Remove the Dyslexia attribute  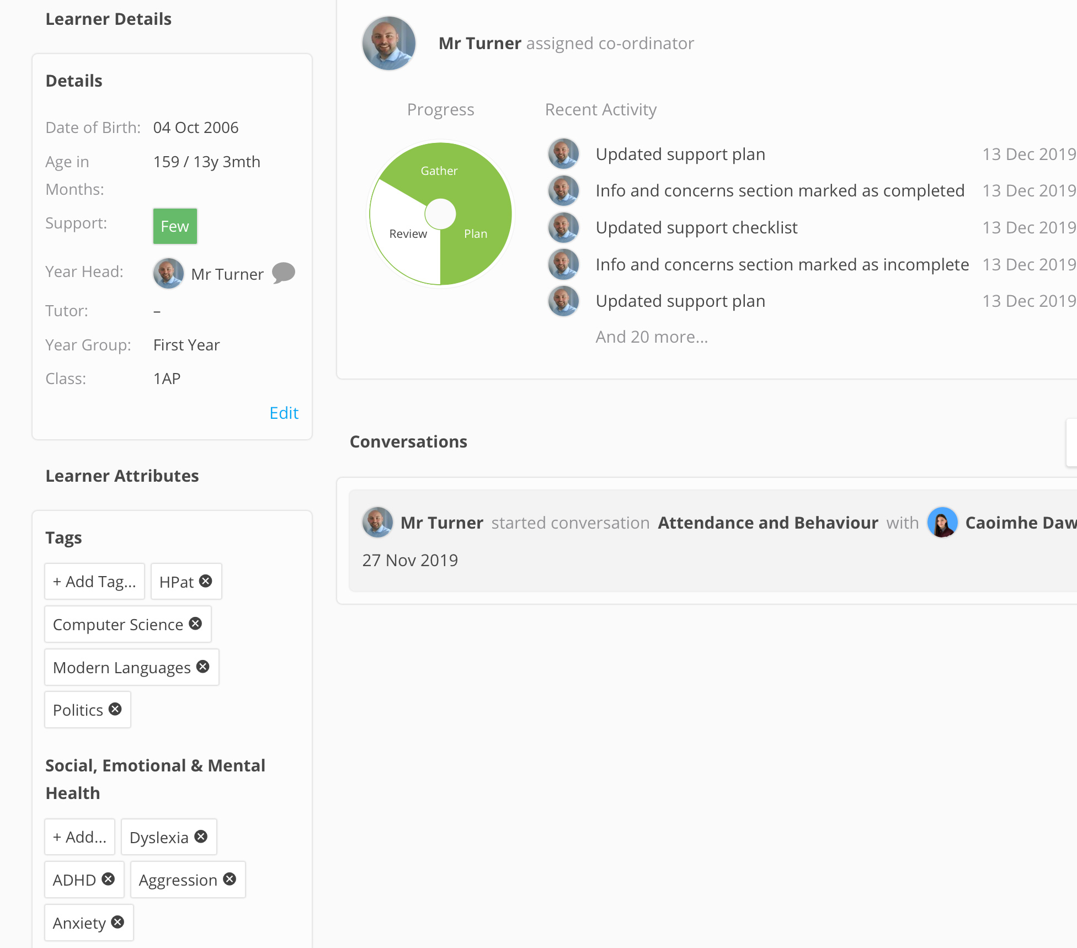201,837
